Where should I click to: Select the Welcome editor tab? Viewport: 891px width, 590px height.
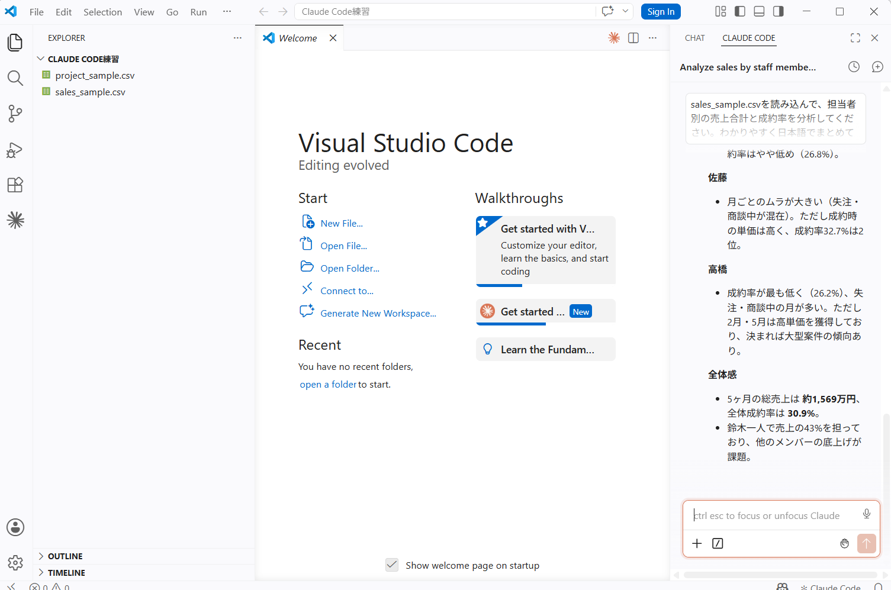pyautogui.click(x=298, y=38)
